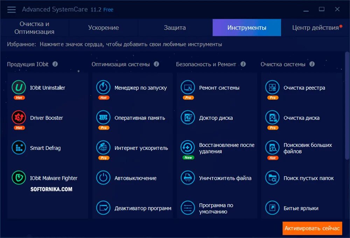Launch IObit Malware Fighter icon
Image resolution: width=350 pixels, height=238 pixels.
coord(19,178)
